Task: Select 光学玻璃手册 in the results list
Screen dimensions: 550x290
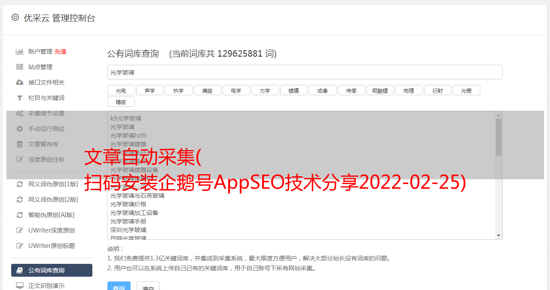Action: [128, 221]
